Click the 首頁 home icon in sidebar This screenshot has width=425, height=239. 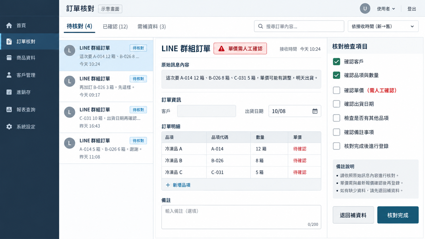(9, 25)
